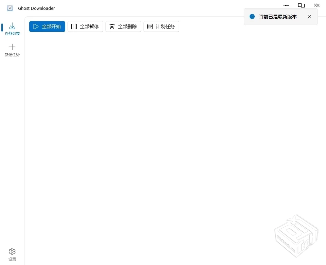Click the 新建任务 plus icon
Image resolution: width=326 pixels, height=265 pixels.
coord(12,47)
